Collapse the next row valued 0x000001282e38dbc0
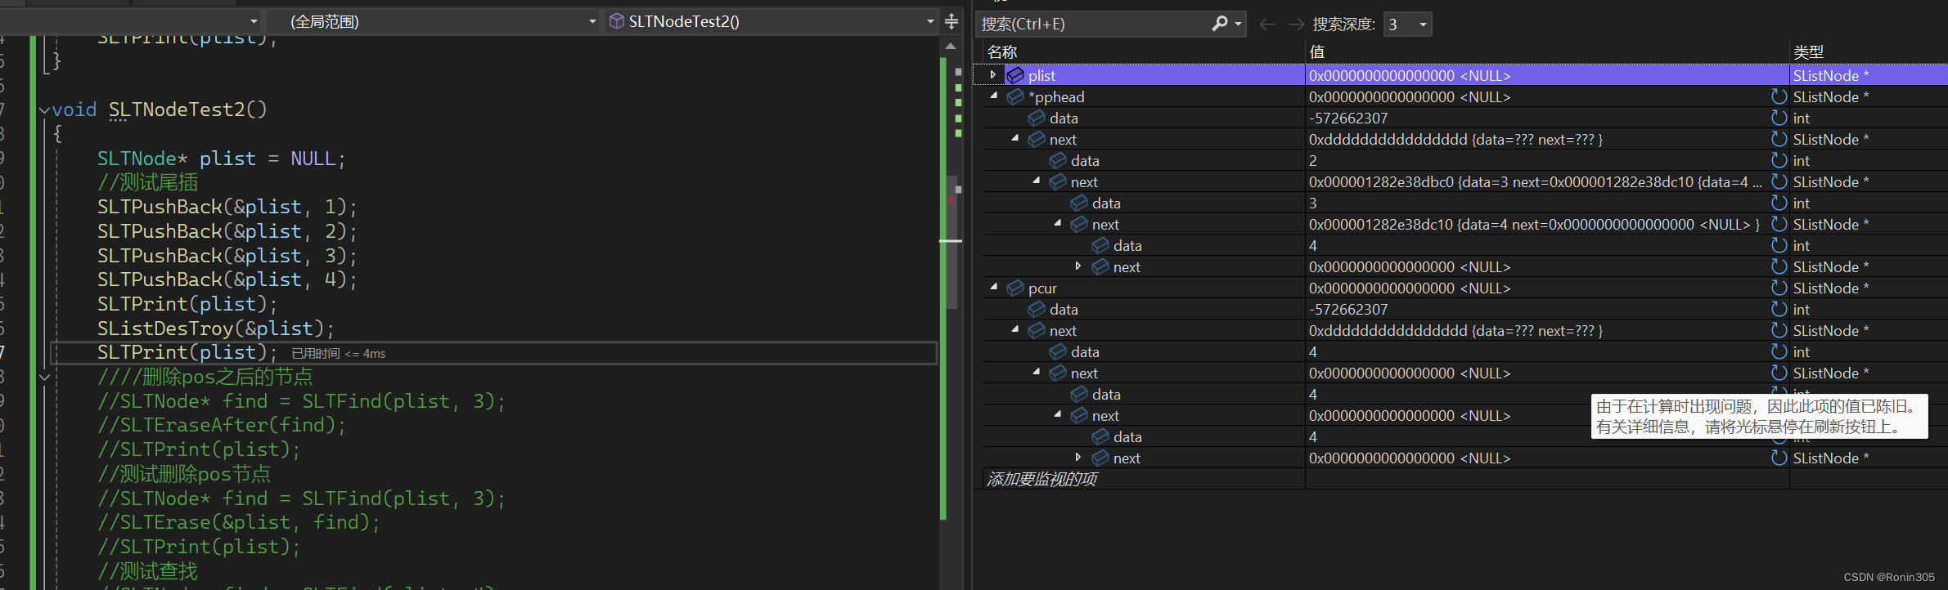 (1036, 181)
